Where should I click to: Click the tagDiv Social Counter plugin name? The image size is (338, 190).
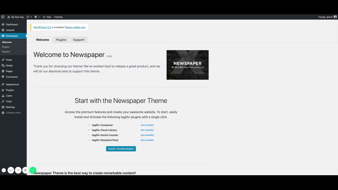pos(105,135)
